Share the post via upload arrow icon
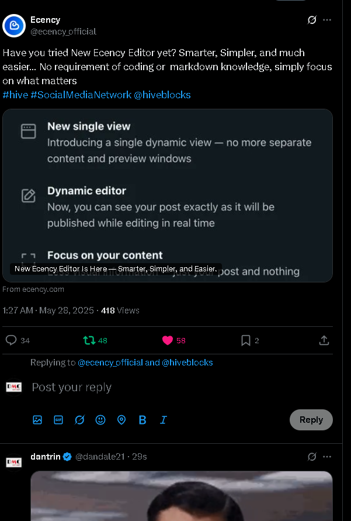Viewport: 351px width, 521px height. (x=324, y=340)
